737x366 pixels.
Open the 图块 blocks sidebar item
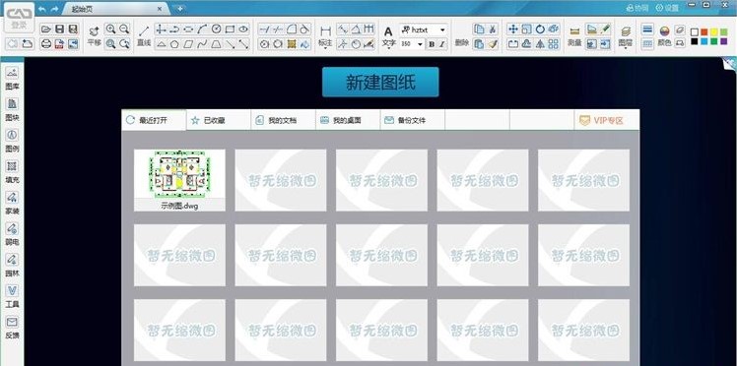click(12, 109)
